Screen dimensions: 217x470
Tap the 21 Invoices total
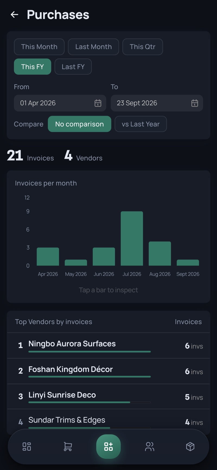[x=30, y=156]
